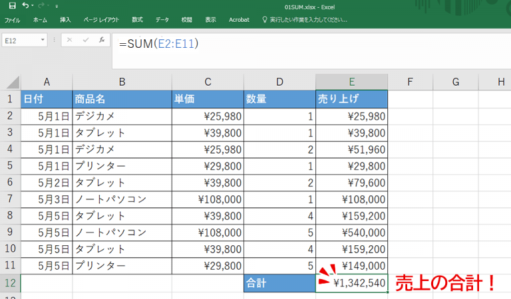Screen dimensions: 511x299
Task: Open the undo history dropdown arrow
Action: 33,6
